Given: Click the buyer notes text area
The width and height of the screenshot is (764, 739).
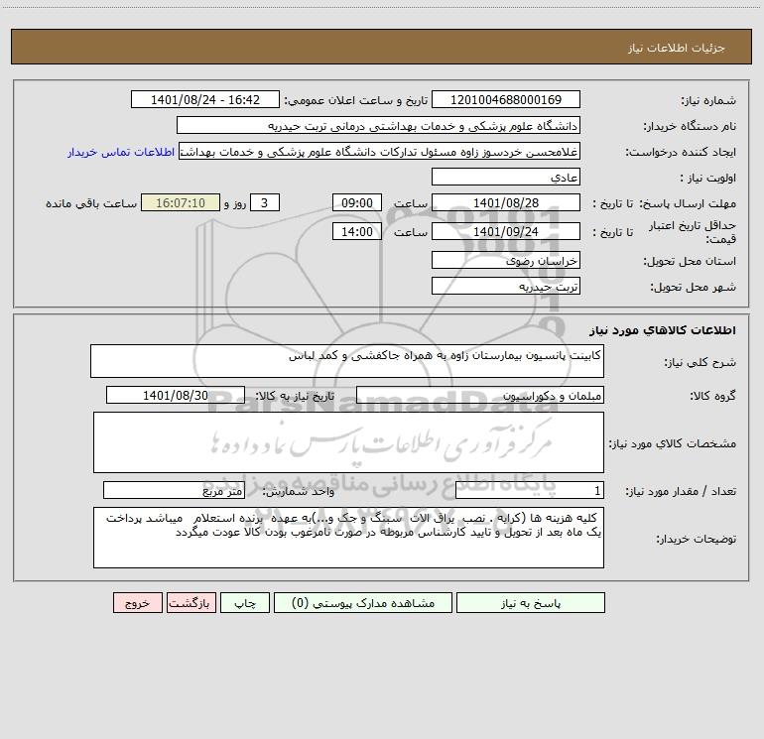Looking at the screenshot, I should (x=348, y=538).
